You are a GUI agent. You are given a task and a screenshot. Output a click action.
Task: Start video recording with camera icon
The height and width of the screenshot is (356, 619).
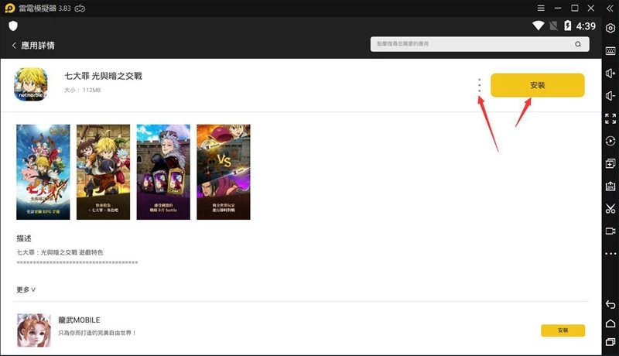point(610,231)
